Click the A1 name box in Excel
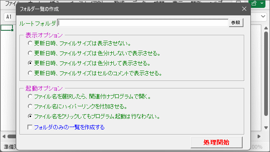Image resolution: width=270 pixels, height=152 pixels. click(10, 17)
